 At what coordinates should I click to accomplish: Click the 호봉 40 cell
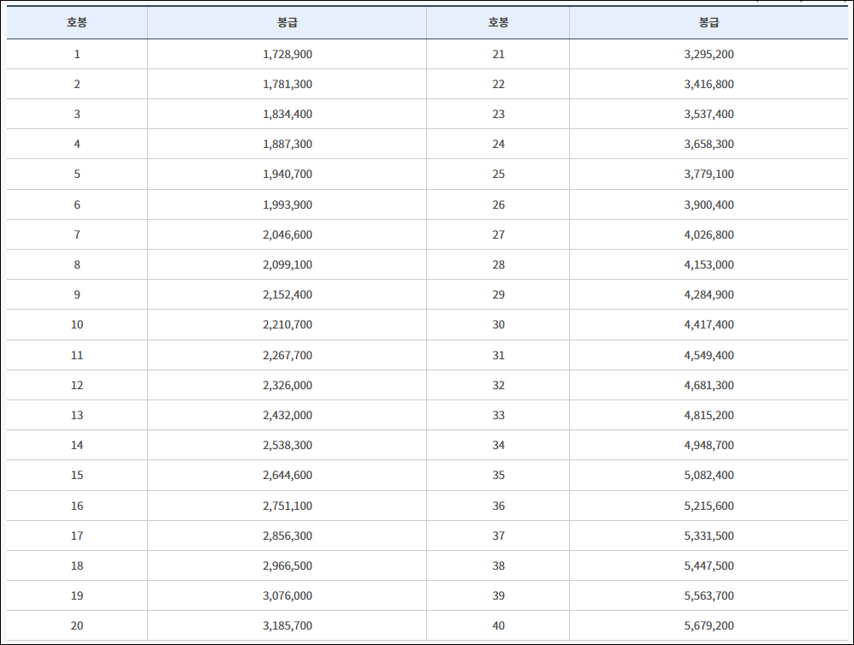pos(498,626)
